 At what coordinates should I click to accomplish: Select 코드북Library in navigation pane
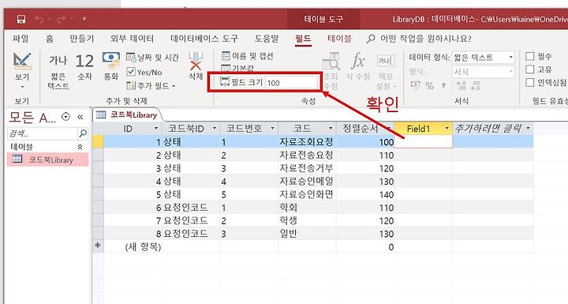[47, 160]
